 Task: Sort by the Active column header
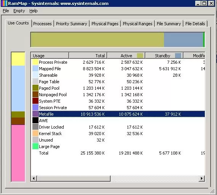coord(126,56)
